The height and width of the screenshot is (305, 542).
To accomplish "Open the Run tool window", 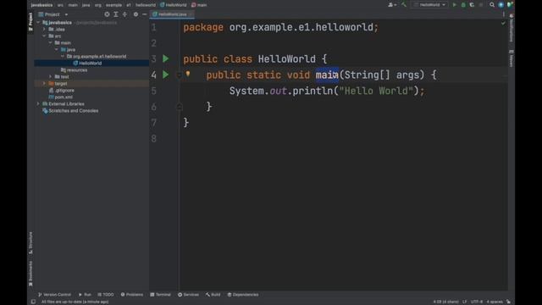I will (x=85, y=295).
